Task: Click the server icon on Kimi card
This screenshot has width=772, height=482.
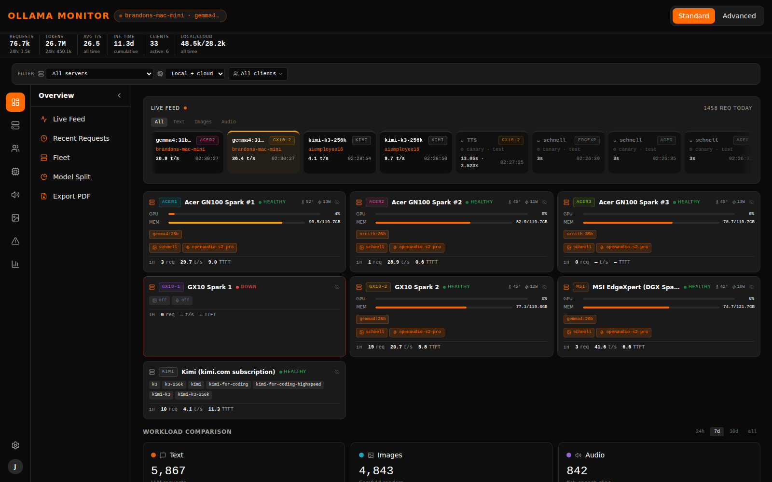Action: point(152,372)
